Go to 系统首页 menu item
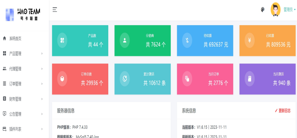This screenshot has height=138, width=297. tap(15, 39)
